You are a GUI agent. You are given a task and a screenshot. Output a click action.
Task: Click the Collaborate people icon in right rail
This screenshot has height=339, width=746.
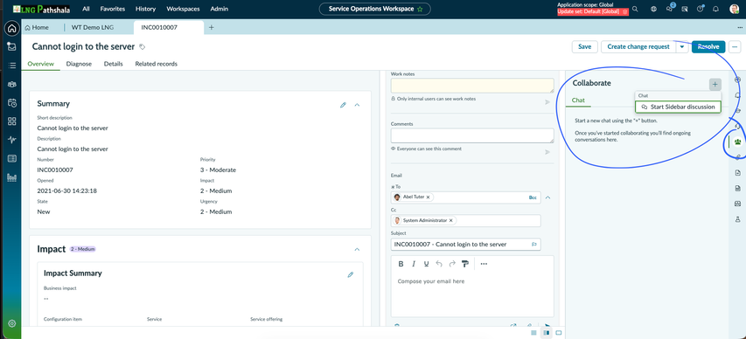[x=737, y=142]
